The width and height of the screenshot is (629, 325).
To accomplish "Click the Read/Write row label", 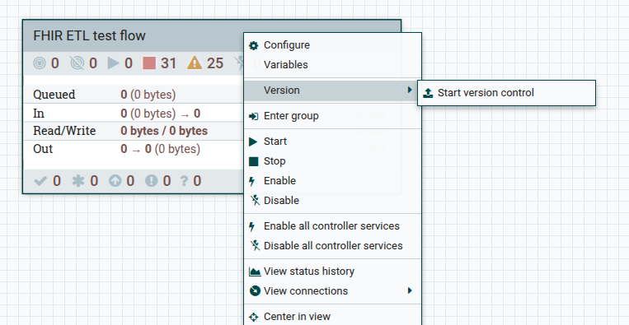I will pyautogui.click(x=64, y=131).
